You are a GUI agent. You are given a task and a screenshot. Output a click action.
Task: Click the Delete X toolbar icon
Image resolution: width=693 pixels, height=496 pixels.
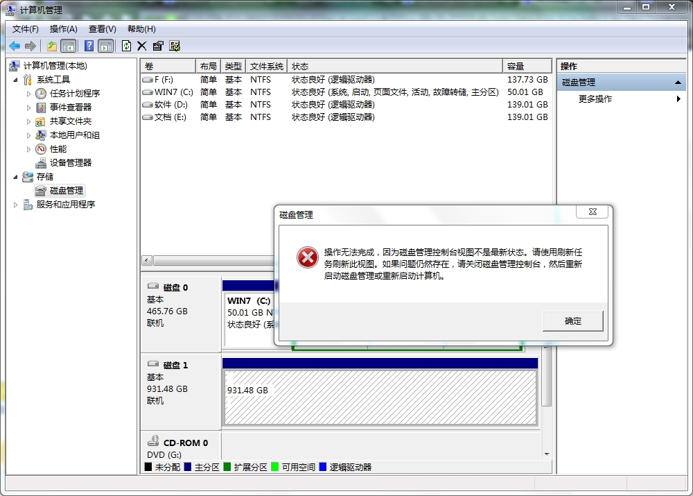coord(142,46)
